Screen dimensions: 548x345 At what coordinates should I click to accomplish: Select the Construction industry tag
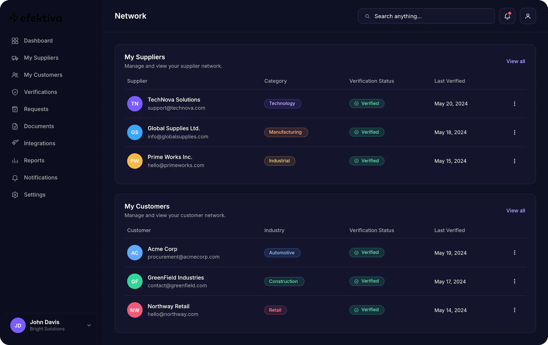tap(284, 281)
